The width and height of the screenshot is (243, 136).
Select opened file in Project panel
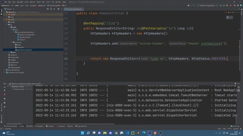[x=47, y=9]
